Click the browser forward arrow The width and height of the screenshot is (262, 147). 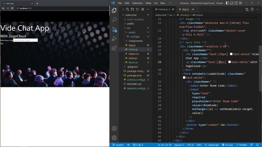[x=8, y=8]
